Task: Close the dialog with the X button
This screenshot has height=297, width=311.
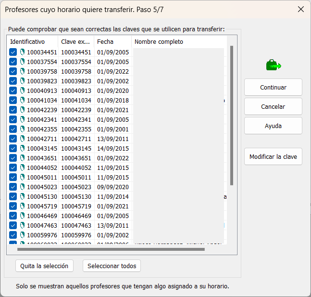Action: click(x=301, y=9)
